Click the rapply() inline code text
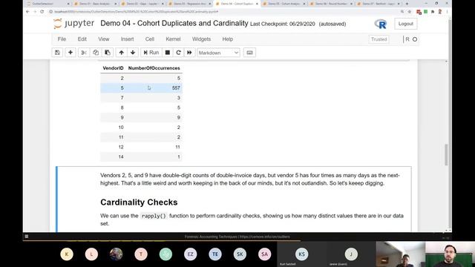 [154, 216]
